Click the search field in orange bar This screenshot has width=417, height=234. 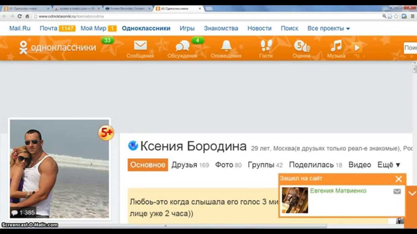[x=410, y=48]
